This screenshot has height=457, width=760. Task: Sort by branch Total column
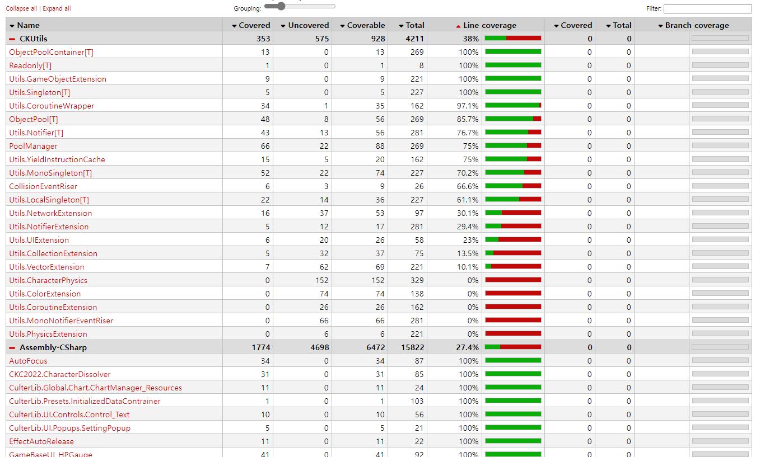[618, 25]
